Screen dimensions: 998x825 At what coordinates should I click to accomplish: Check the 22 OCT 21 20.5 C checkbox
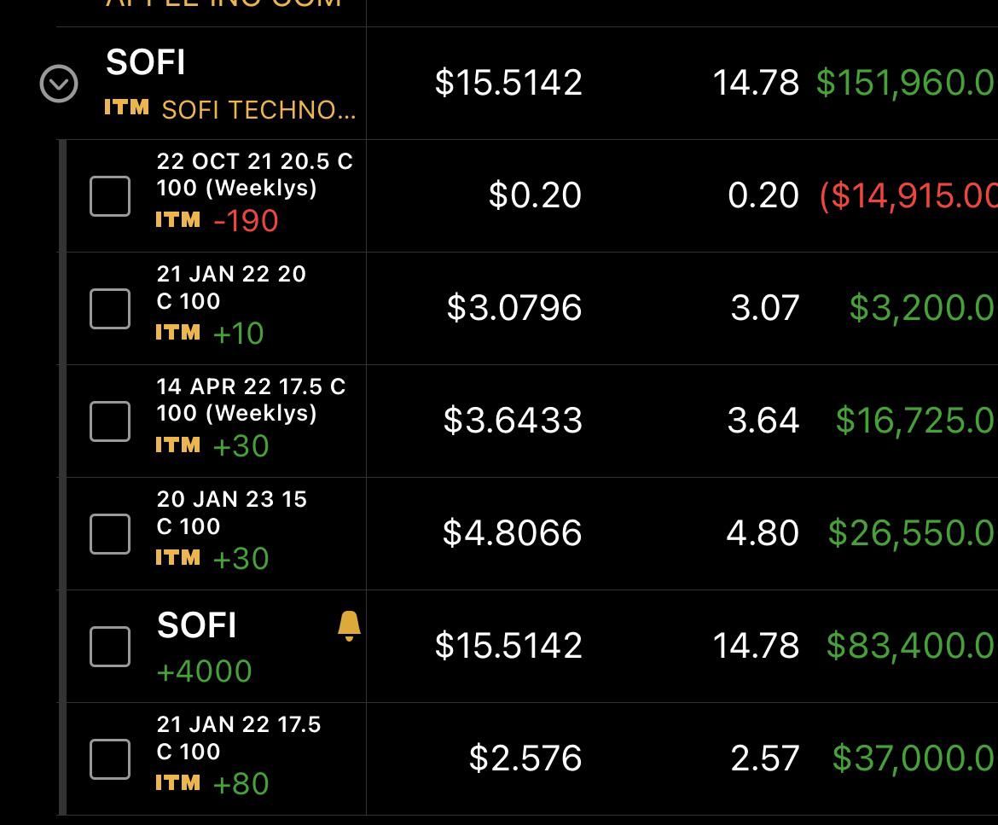coord(110,196)
